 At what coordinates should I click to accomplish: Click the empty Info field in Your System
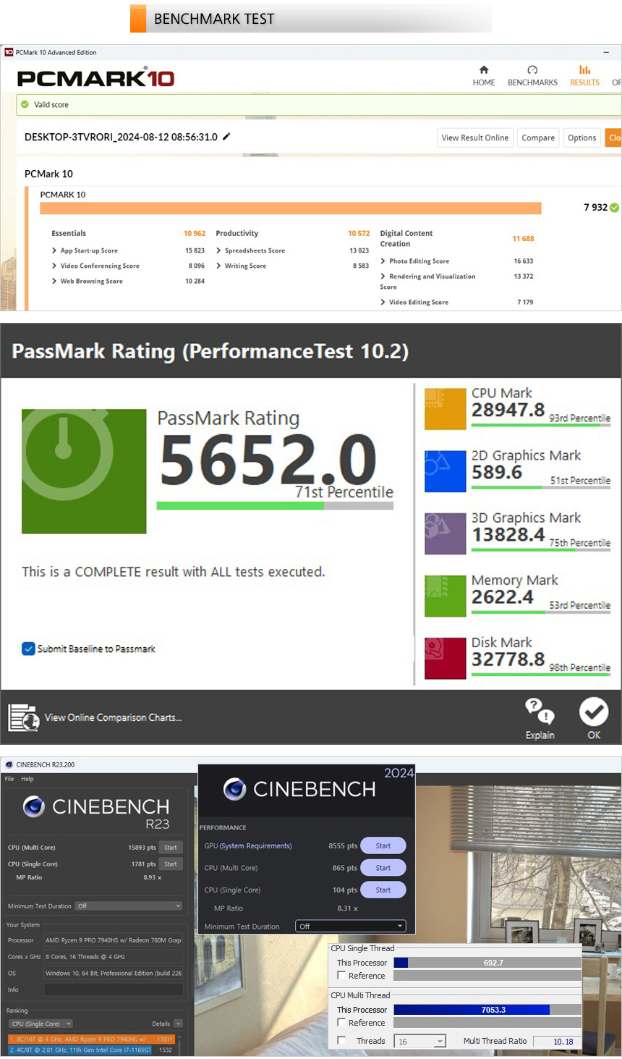(114, 990)
